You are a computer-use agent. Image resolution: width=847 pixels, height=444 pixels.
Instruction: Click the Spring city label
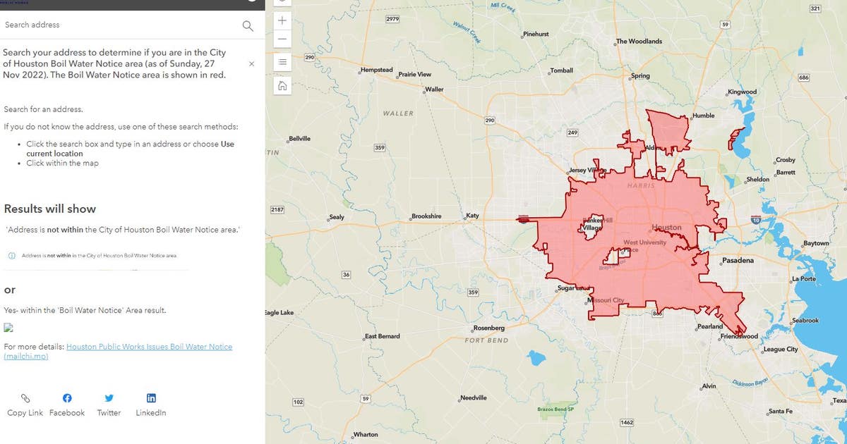640,76
